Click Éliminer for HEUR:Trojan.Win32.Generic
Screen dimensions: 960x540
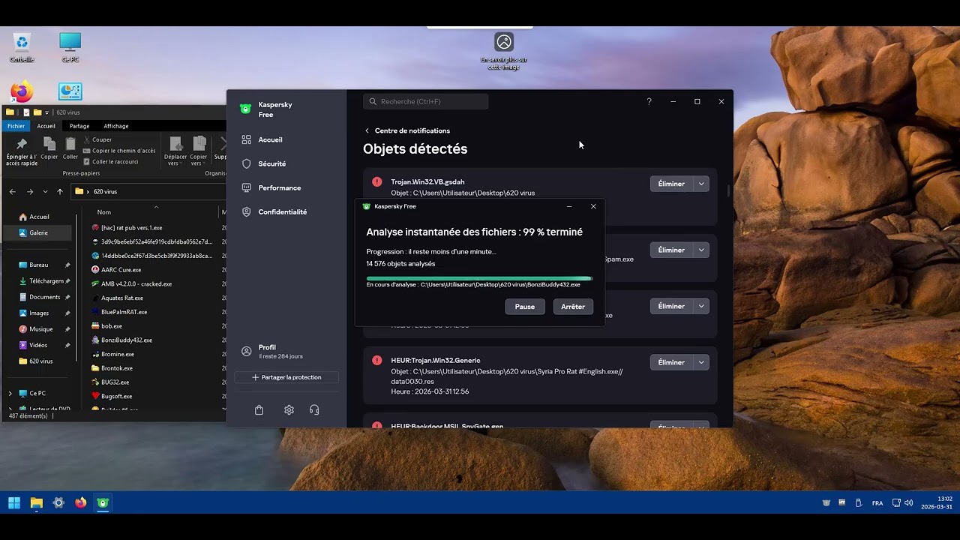671,362
